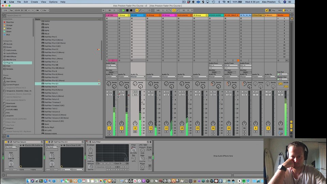Click the Bluetooth icon in menu bar
The height and width of the screenshot is (184, 327).
click(219, 2)
